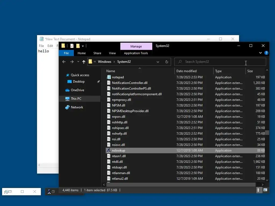Image resolution: width=275 pixels, height=206 pixels.
Task: Open Notepad's Edit menu
Action: (x=50, y=46)
